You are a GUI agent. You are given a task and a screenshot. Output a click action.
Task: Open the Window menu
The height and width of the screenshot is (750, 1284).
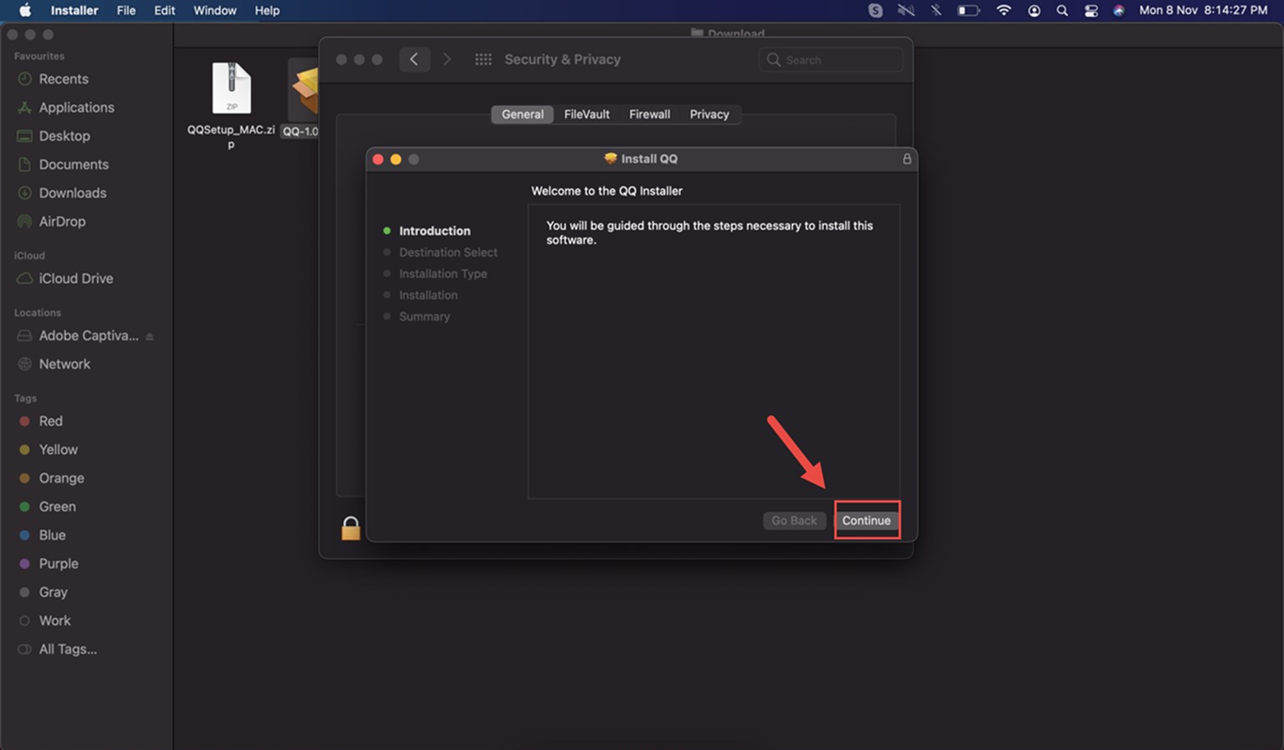pos(214,10)
